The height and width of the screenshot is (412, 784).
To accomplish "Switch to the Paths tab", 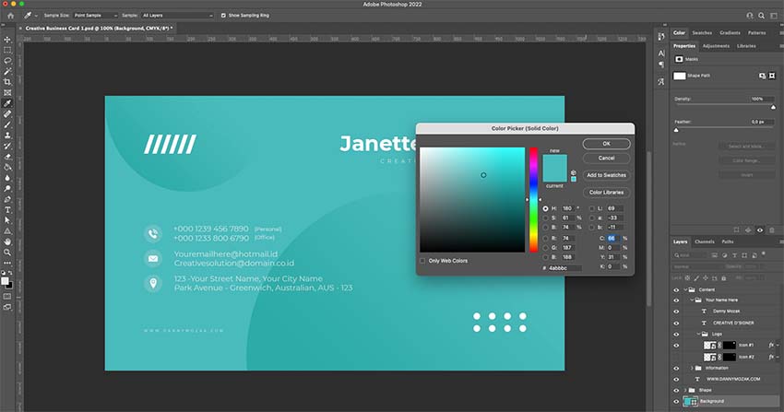I will click(728, 241).
